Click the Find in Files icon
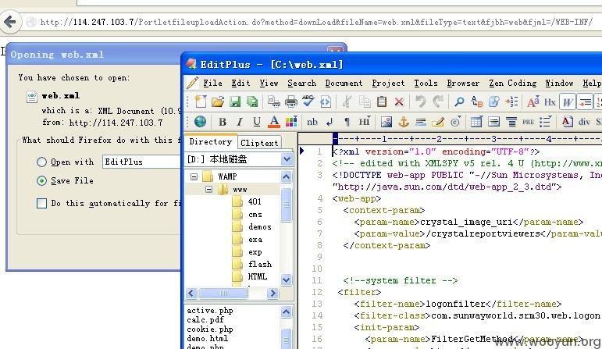 493,101
